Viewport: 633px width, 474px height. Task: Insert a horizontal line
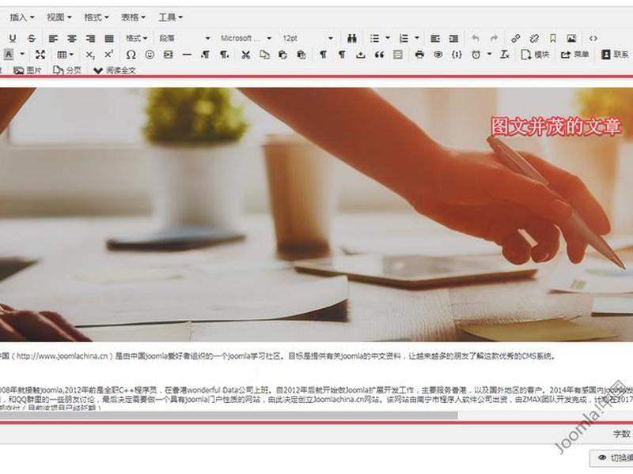pyautogui.click(x=187, y=55)
